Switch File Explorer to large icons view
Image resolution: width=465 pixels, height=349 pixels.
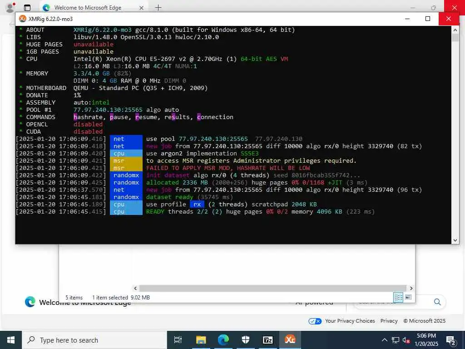click(x=408, y=297)
